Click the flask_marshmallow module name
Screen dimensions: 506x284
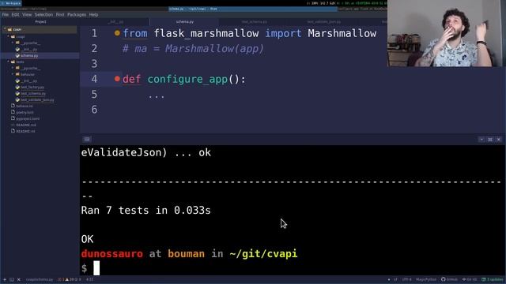[206, 33]
